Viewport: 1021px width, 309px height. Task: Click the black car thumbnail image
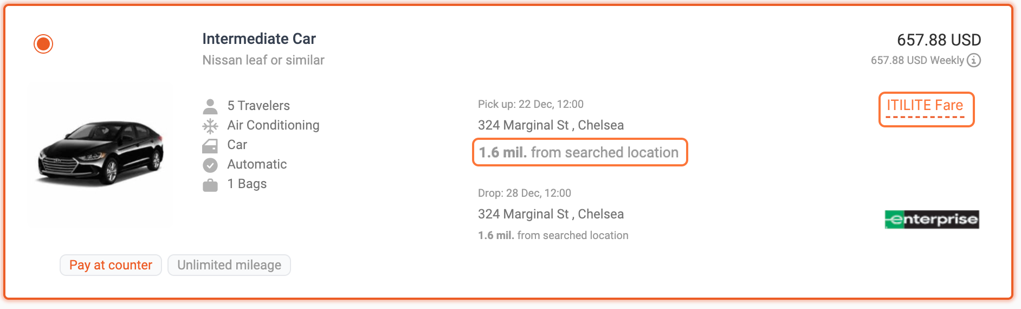[x=101, y=152]
